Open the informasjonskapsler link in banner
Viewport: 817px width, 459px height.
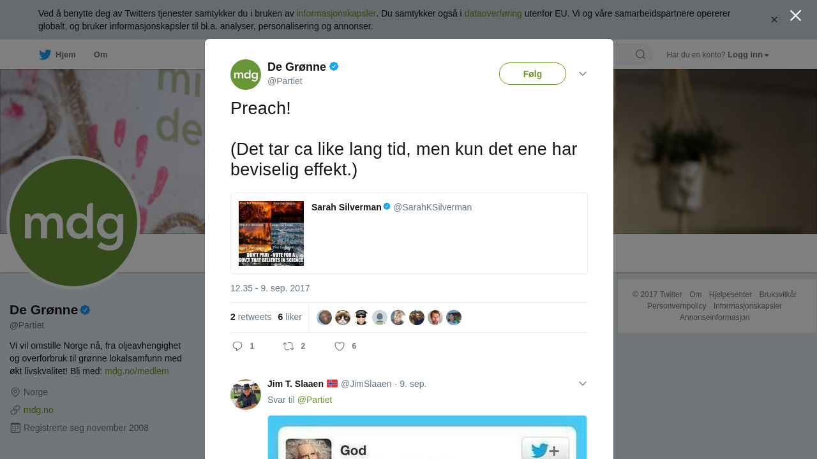click(x=336, y=13)
